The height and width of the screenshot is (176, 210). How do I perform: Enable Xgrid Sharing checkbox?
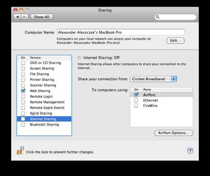point(23,113)
